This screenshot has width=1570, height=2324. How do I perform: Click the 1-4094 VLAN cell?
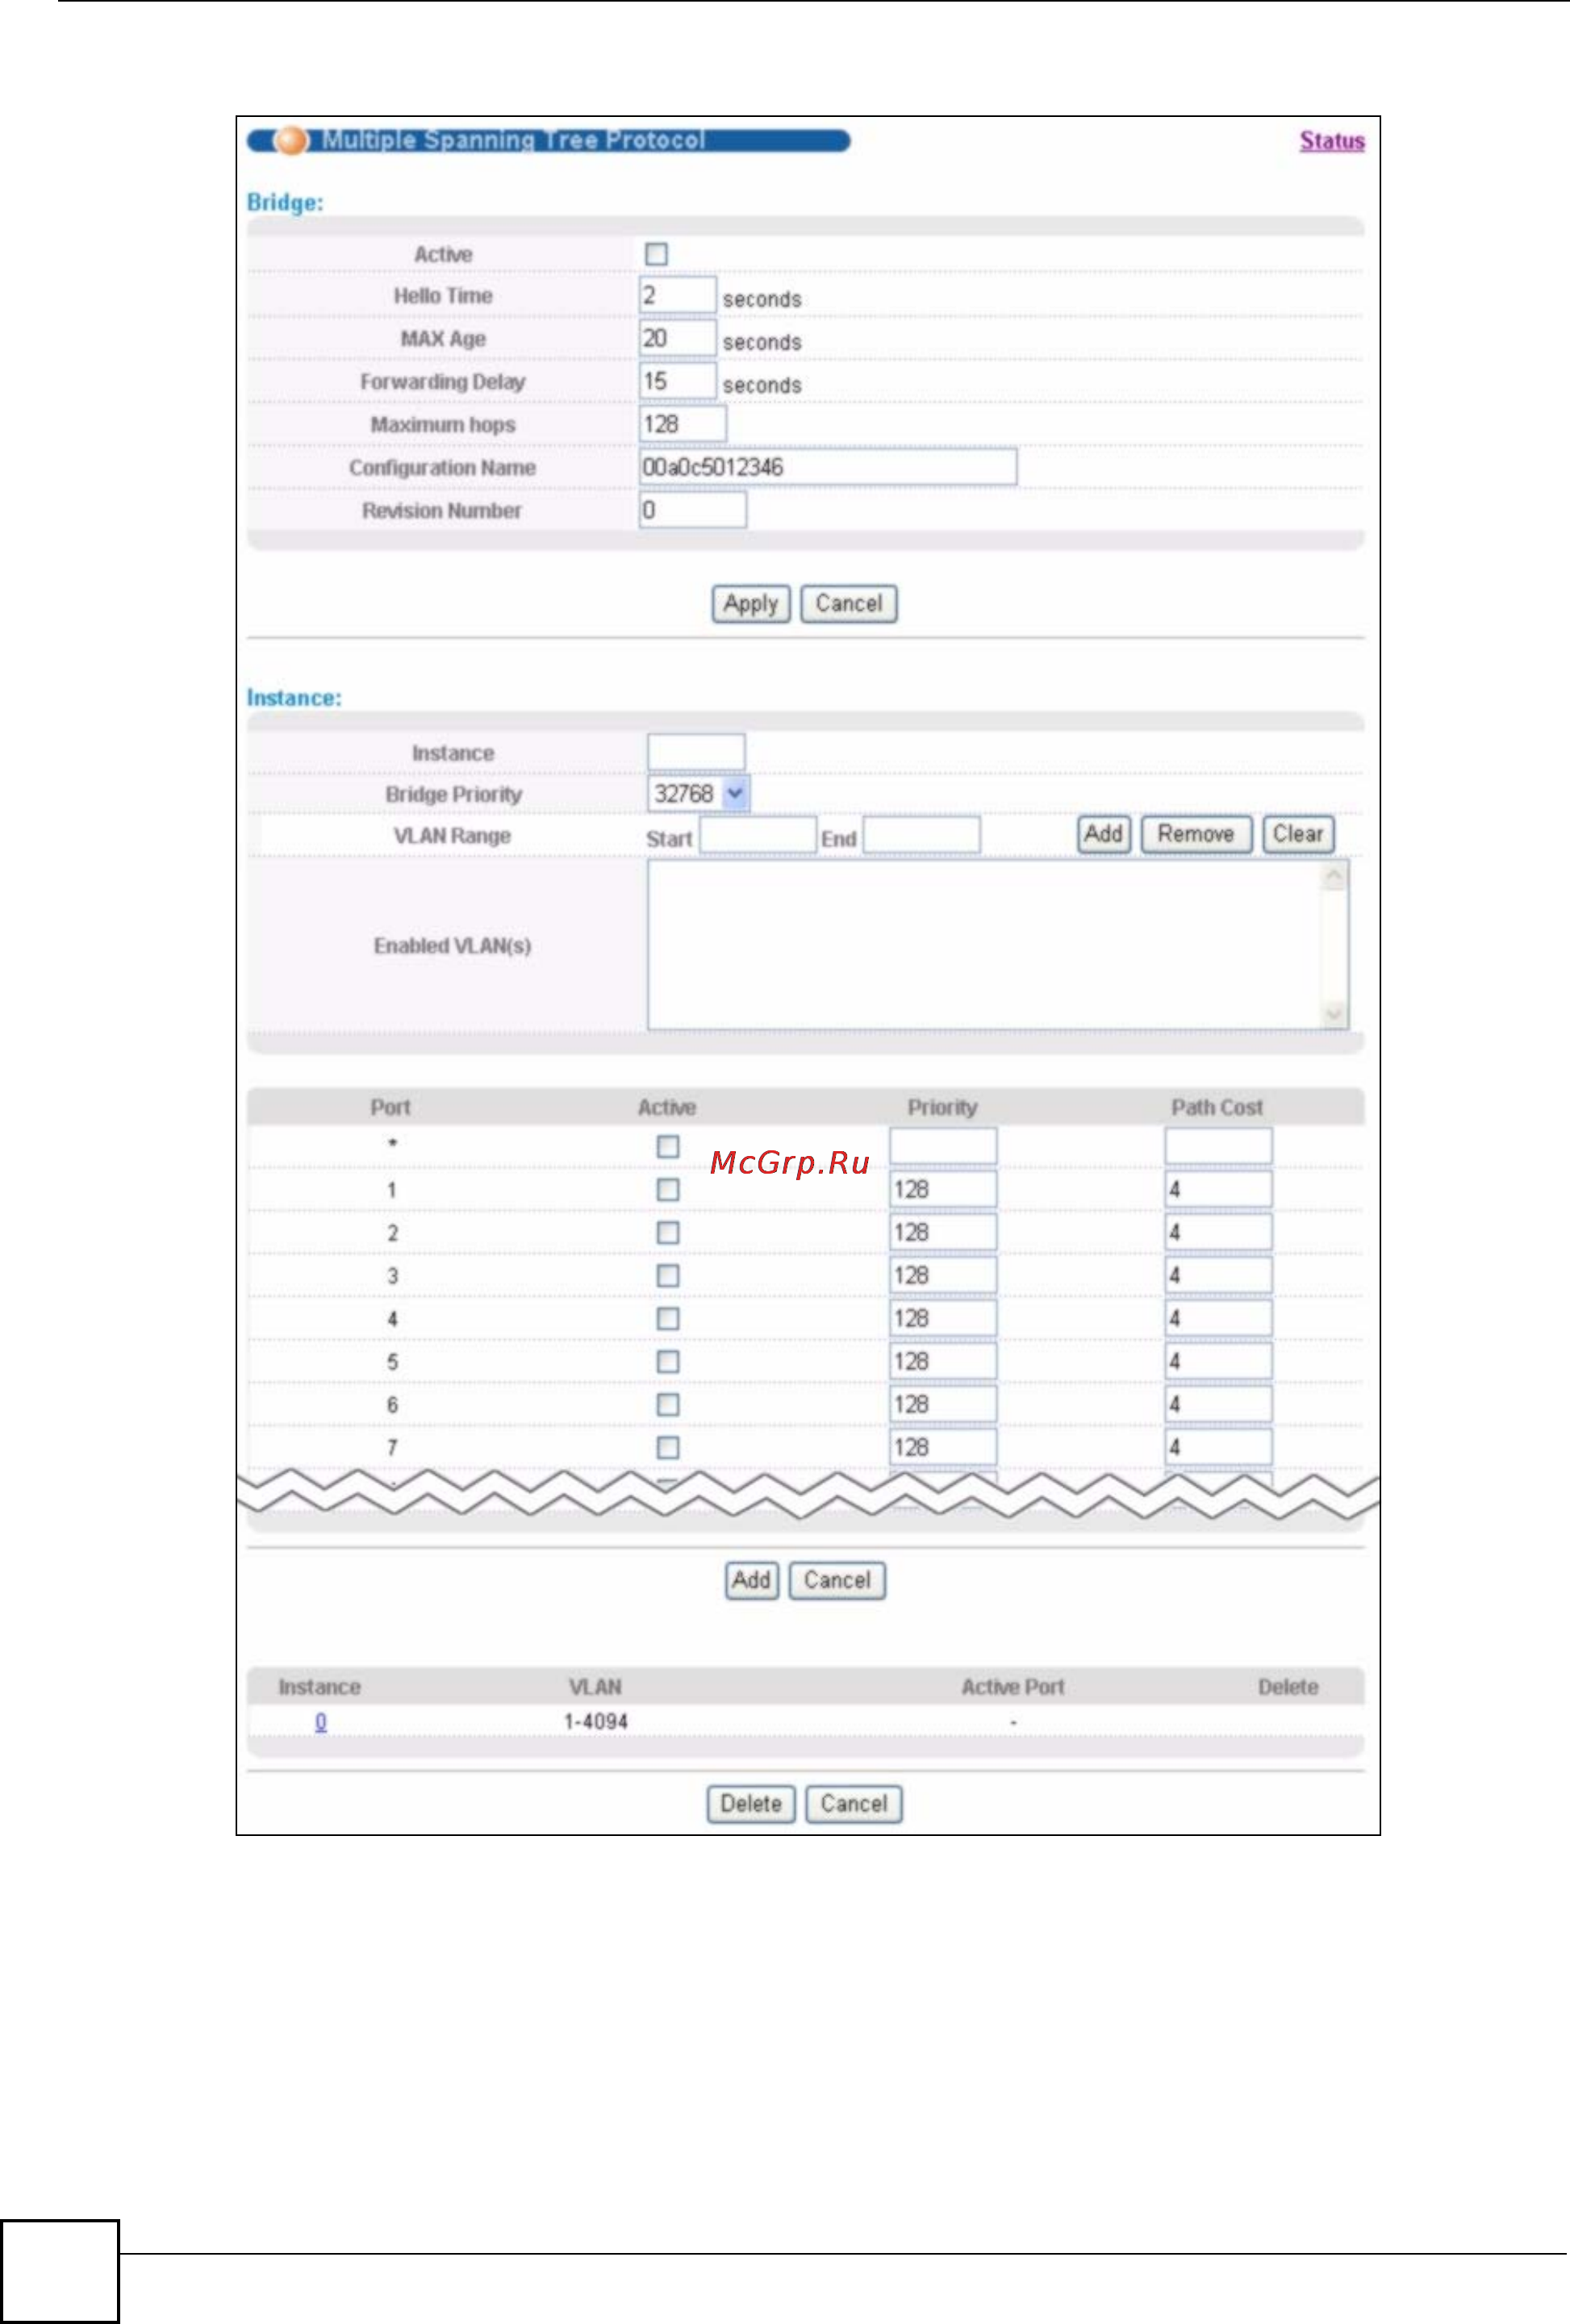[596, 1722]
